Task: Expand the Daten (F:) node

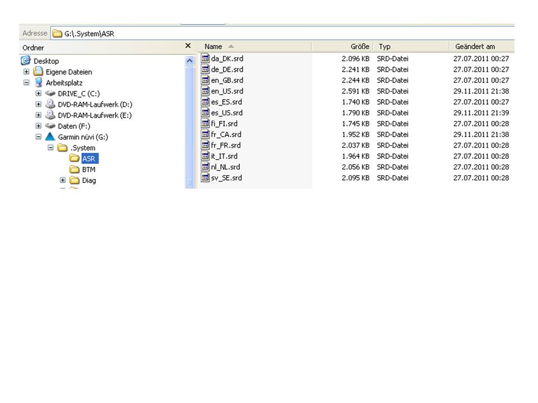Action: point(39,126)
